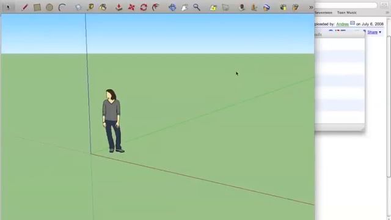The image size is (391, 220).
Task: Select the Pan hand tool
Action: click(185, 7)
